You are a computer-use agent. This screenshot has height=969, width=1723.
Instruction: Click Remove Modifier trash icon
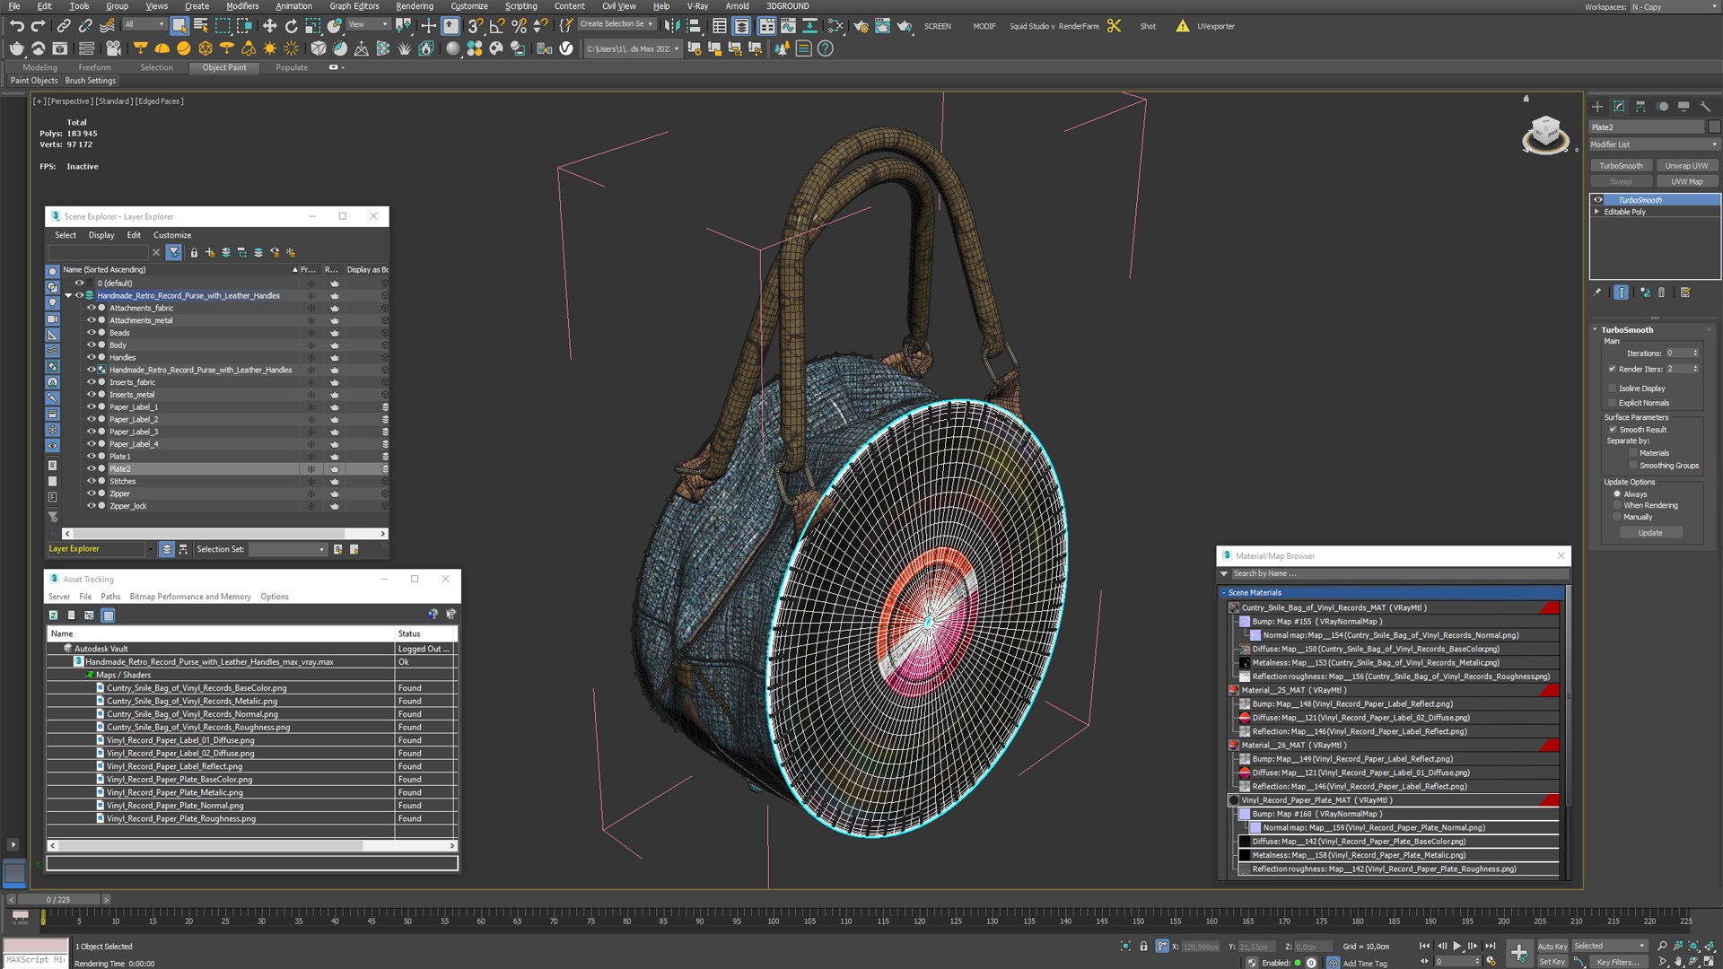pos(1661,292)
